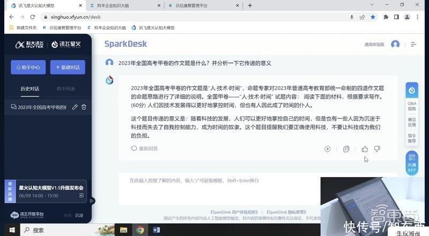Rename the history chat with pencil icon

coord(75,107)
